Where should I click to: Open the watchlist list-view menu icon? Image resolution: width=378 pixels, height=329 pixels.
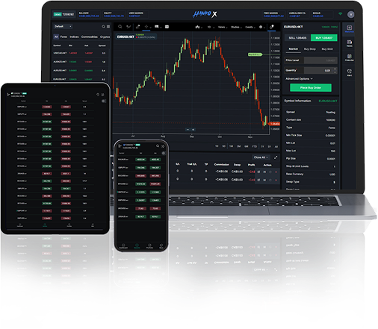(108, 26)
